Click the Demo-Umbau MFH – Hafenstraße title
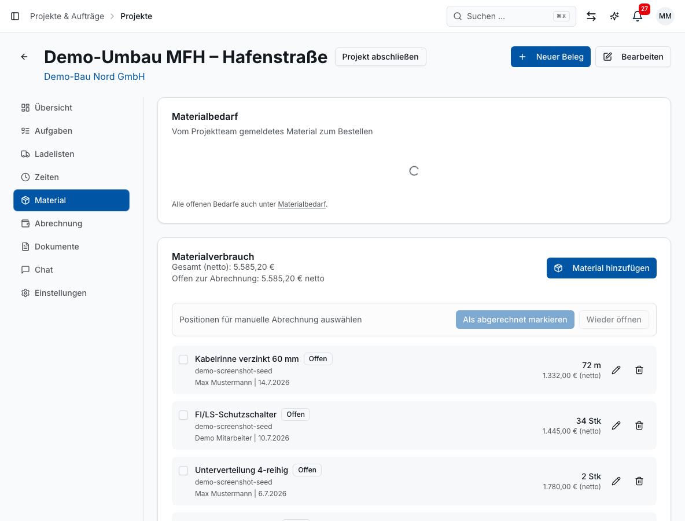This screenshot has width=685, height=521. 186,57
